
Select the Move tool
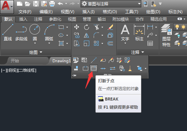point(76,27)
